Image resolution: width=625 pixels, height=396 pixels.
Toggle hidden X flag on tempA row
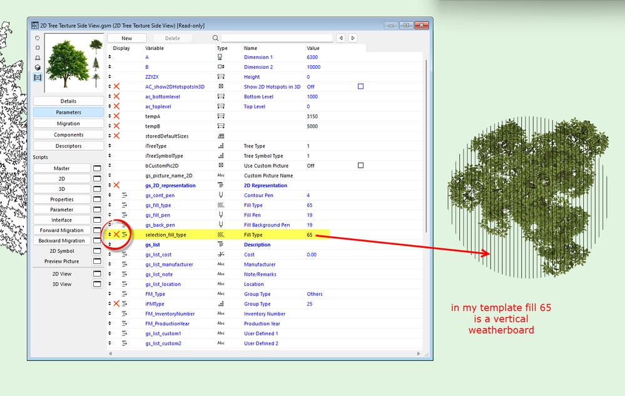(116, 116)
